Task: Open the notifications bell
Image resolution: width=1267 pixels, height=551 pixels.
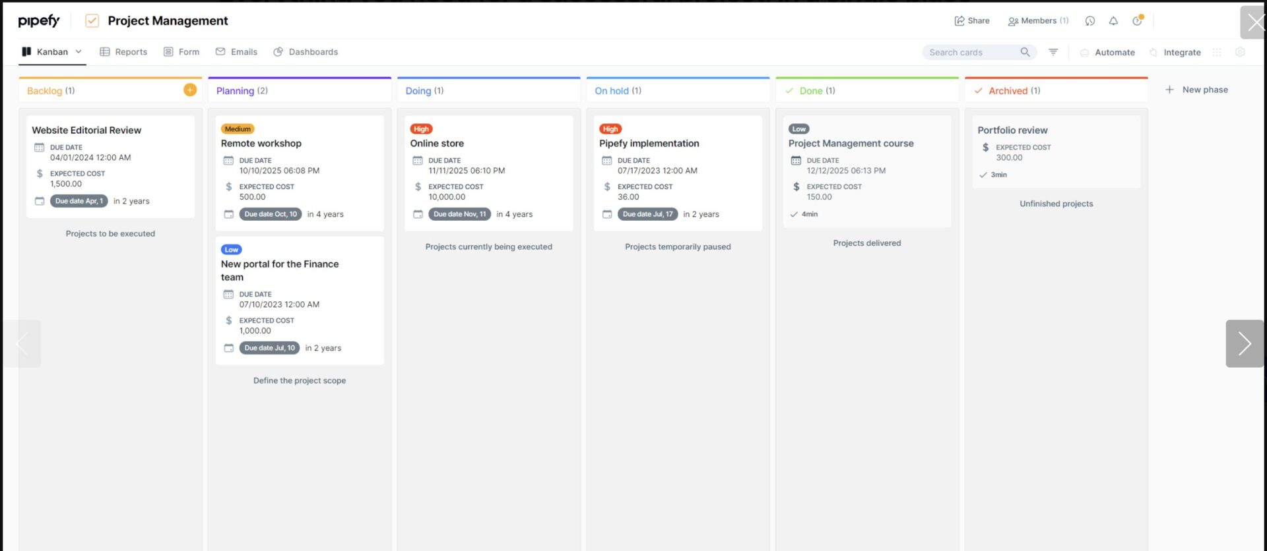Action: tap(1113, 21)
